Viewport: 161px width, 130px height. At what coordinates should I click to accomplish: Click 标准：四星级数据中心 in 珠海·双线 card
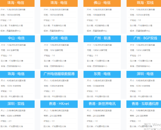140,31
